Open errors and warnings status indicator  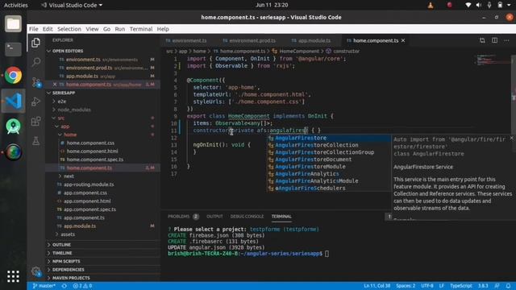[x=82, y=286]
